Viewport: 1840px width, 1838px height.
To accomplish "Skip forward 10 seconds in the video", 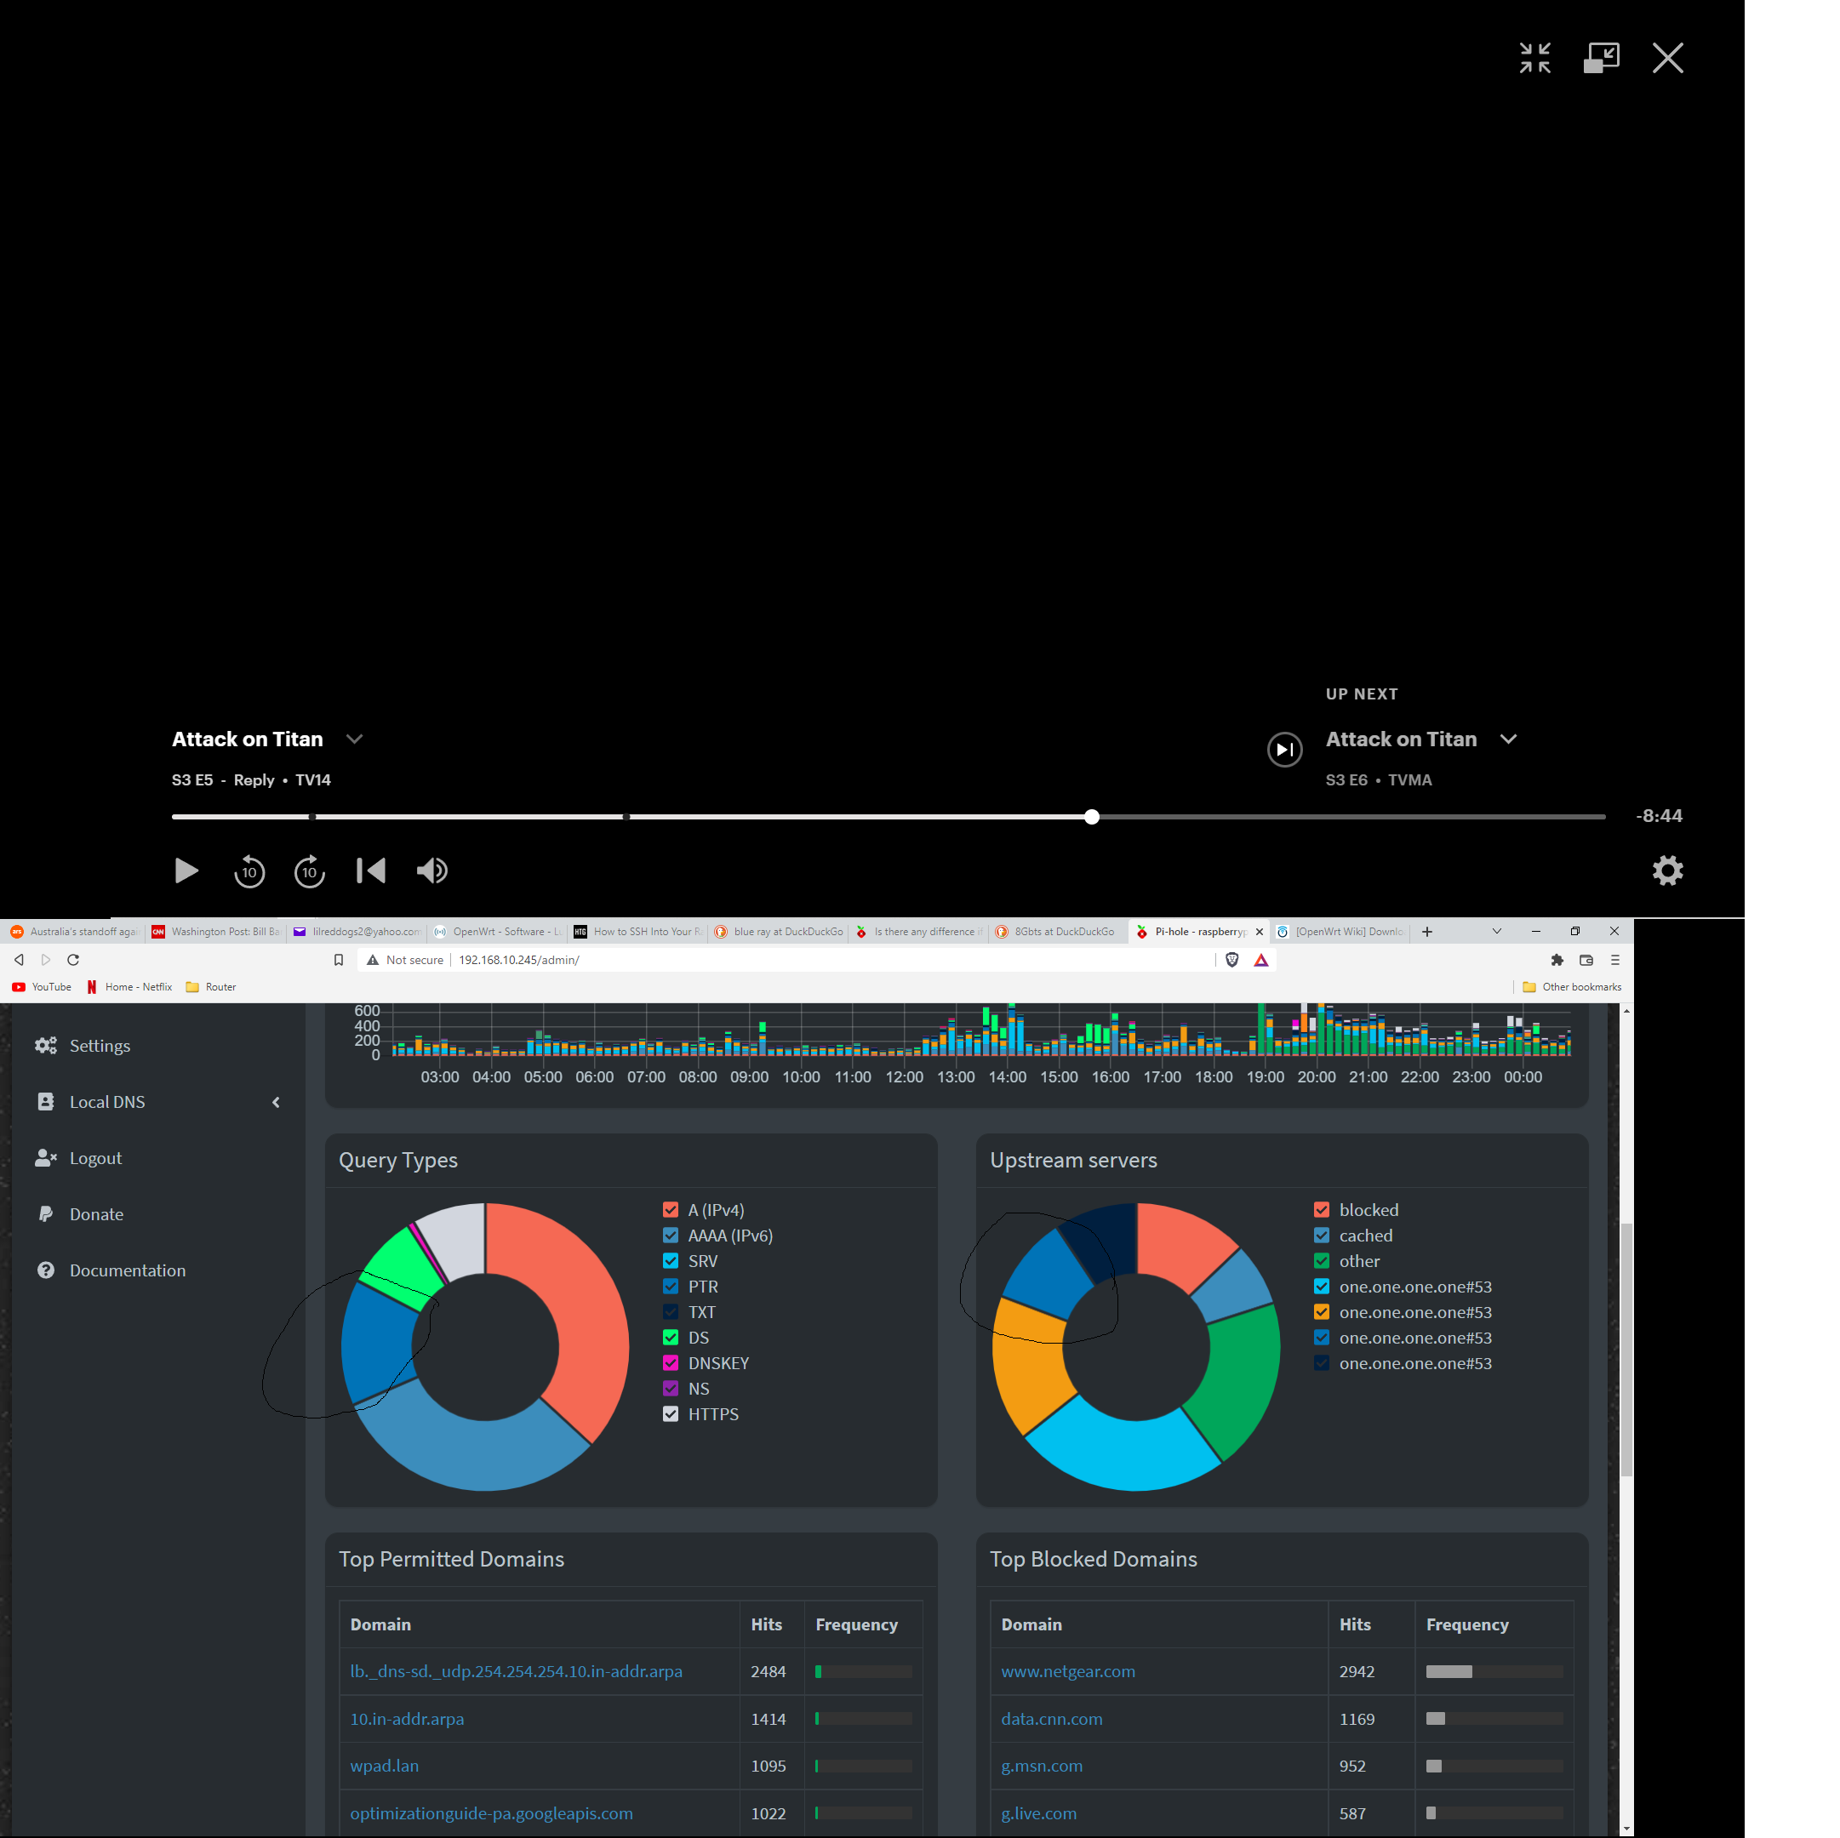I will pyautogui.click(x=310, y=871).
